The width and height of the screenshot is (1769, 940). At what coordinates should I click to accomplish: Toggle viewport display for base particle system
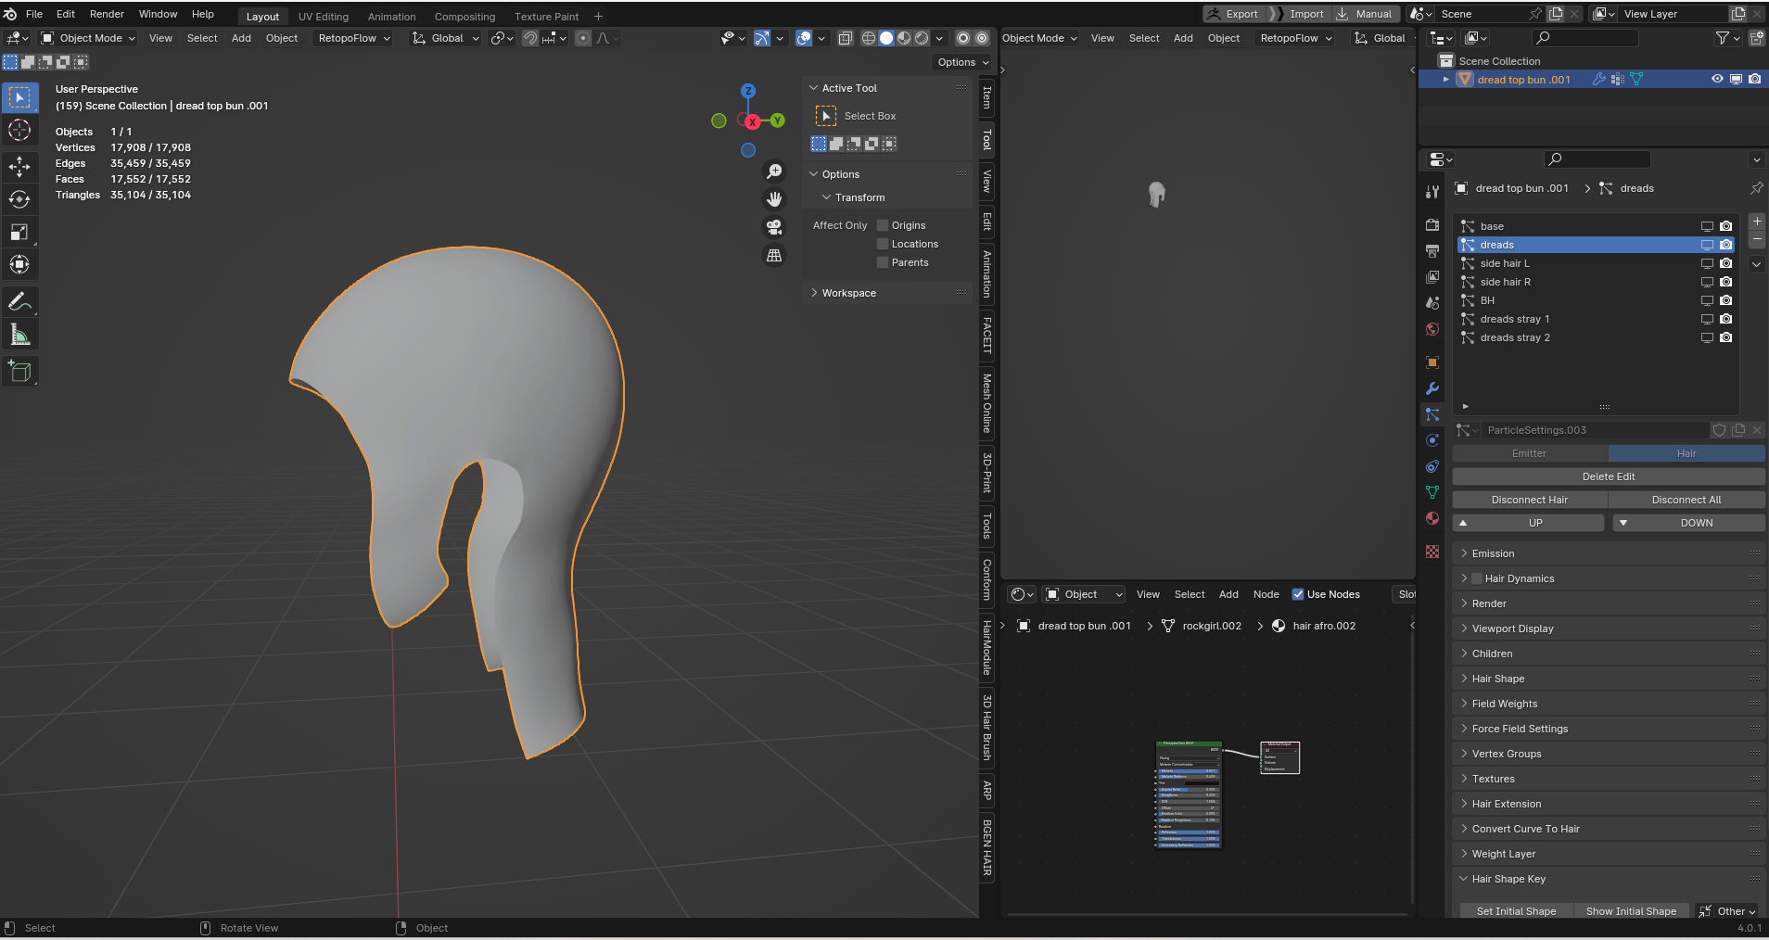tap(1707, 226)
